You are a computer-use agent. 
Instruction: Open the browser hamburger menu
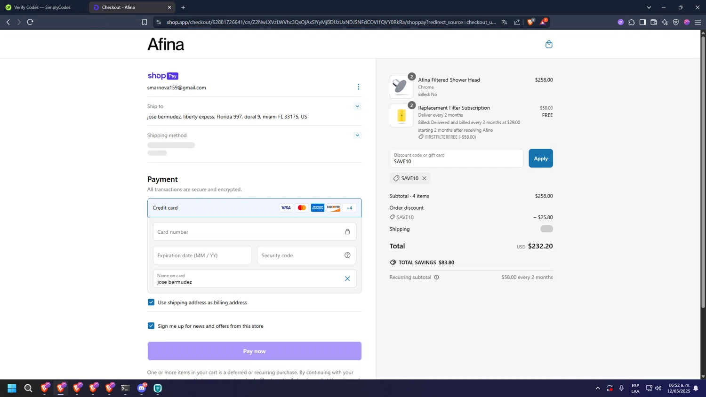tap(698, 22)
